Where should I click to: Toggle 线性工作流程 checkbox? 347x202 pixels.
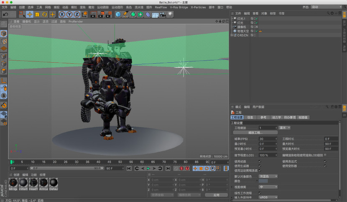pos(260,193)
